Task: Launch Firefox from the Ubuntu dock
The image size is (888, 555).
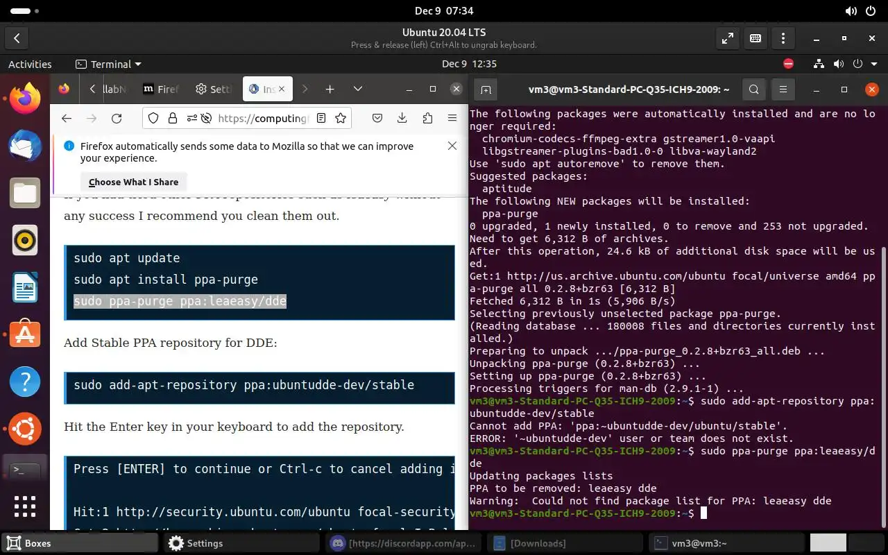Action: tap(25, 98)
